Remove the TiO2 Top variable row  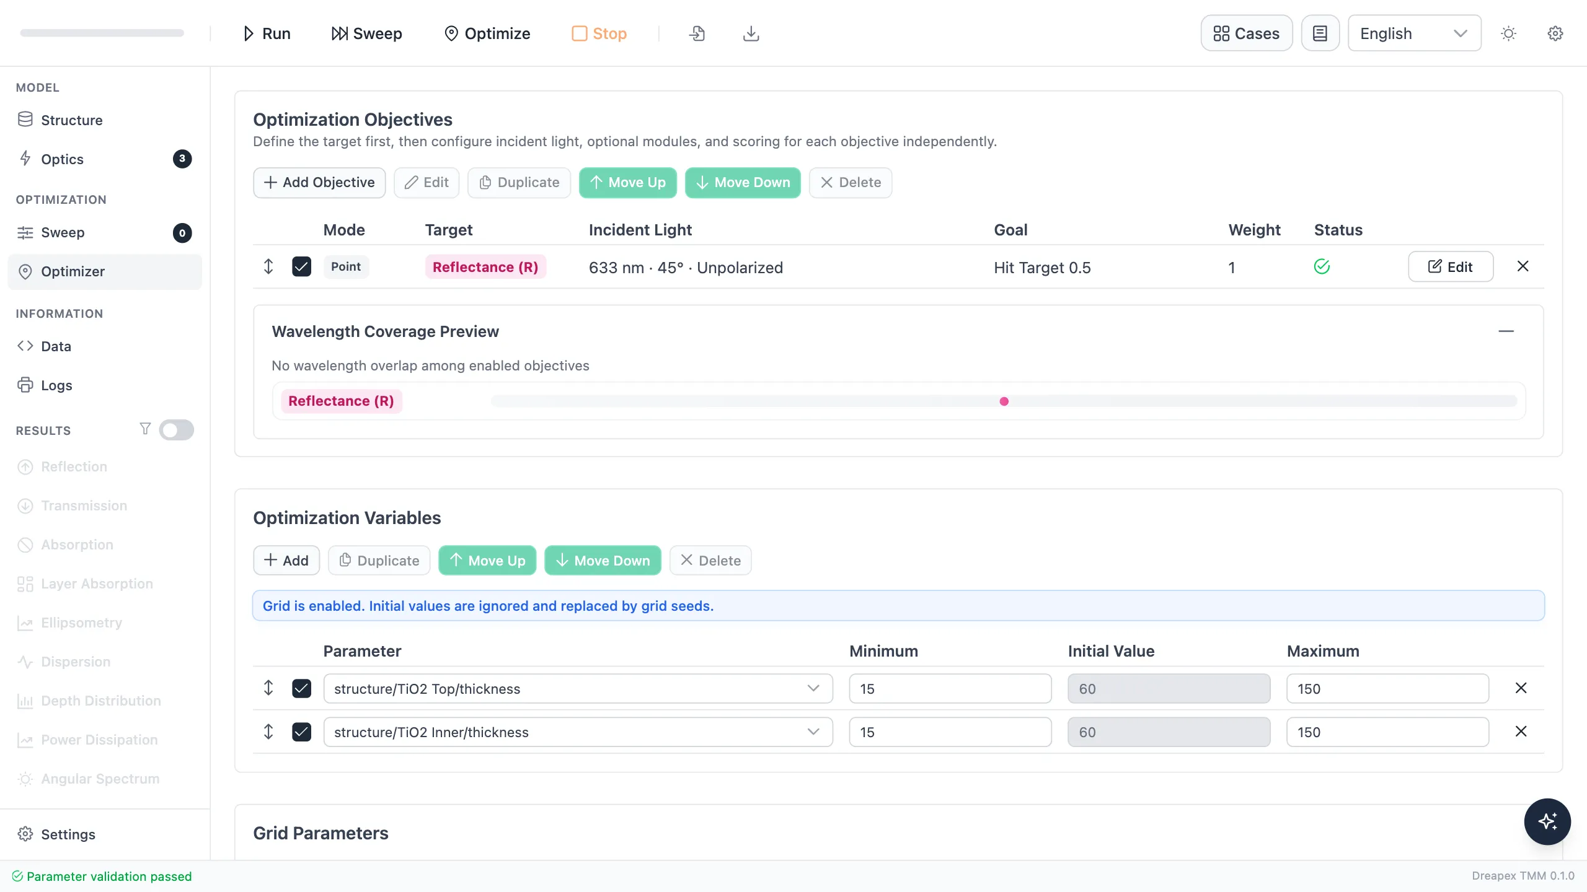(1521, 688)
